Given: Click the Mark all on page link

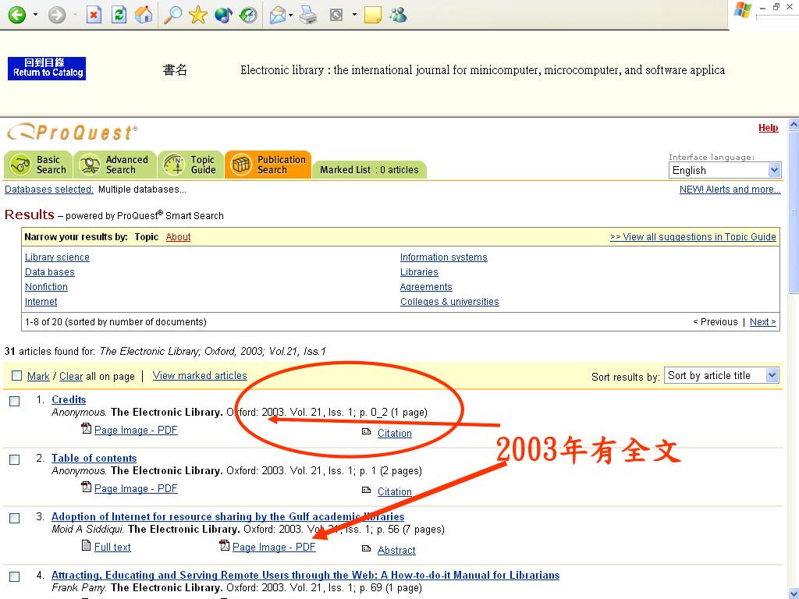Looking at the screenshot, I should [x=38, y=377].
